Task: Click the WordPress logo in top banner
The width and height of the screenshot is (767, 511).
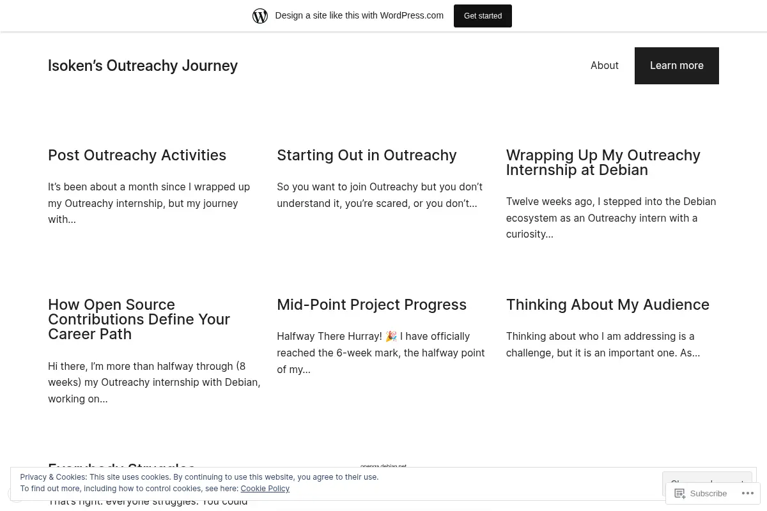Action: coord(260,15)
